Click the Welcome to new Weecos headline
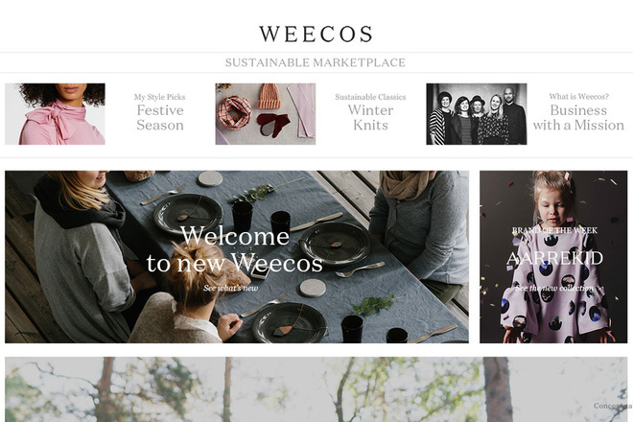The image size is (633, 422). tap(235, 249)
